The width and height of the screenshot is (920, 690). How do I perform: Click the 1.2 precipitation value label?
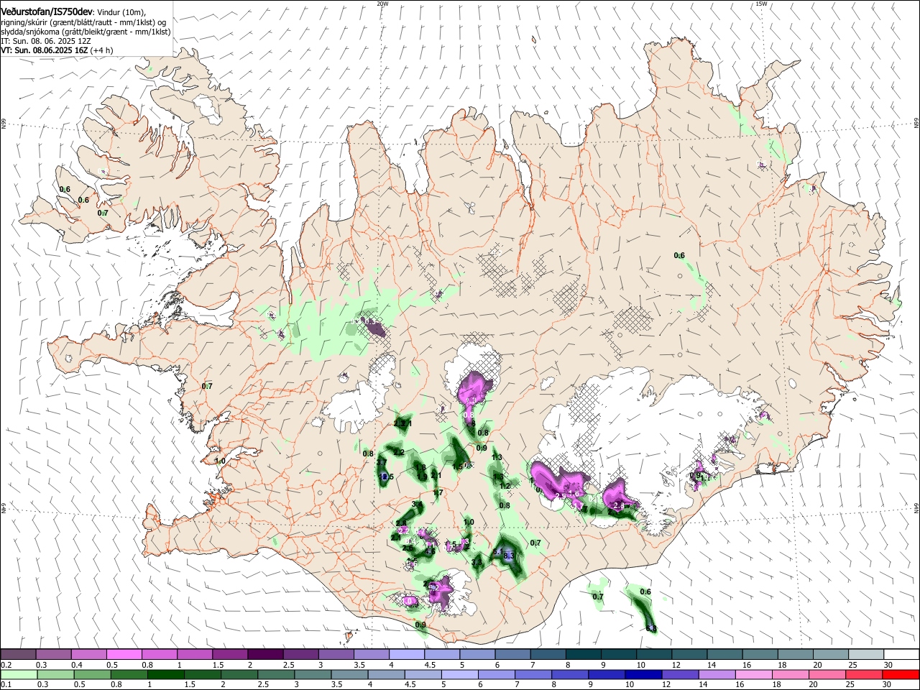[505, 486]
